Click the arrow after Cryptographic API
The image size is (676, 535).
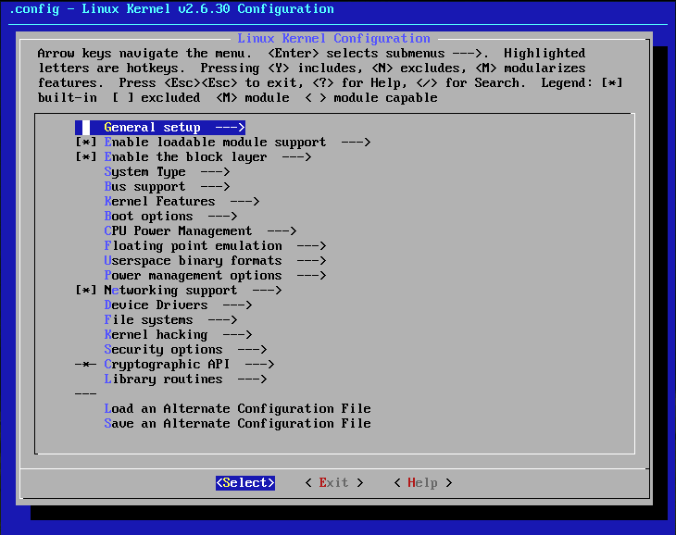(259, 365)
